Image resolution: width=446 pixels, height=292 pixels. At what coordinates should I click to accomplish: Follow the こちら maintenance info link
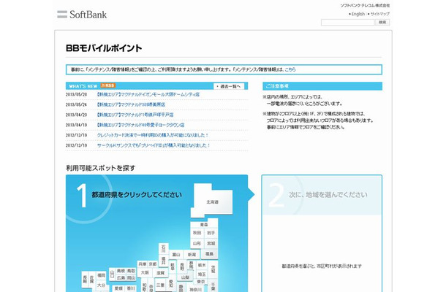(290, 69)
